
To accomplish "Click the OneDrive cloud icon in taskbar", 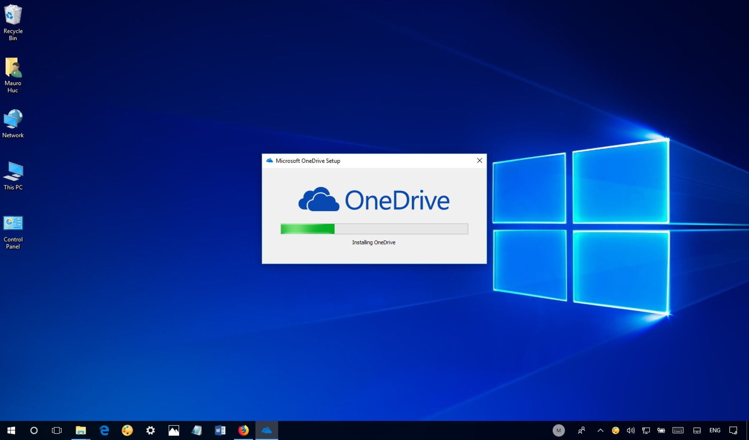I will coord(267,431).
